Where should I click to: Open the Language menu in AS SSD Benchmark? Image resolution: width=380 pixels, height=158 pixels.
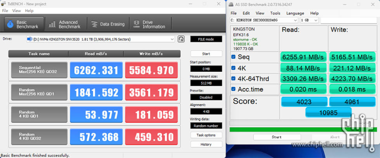point(295,13)
